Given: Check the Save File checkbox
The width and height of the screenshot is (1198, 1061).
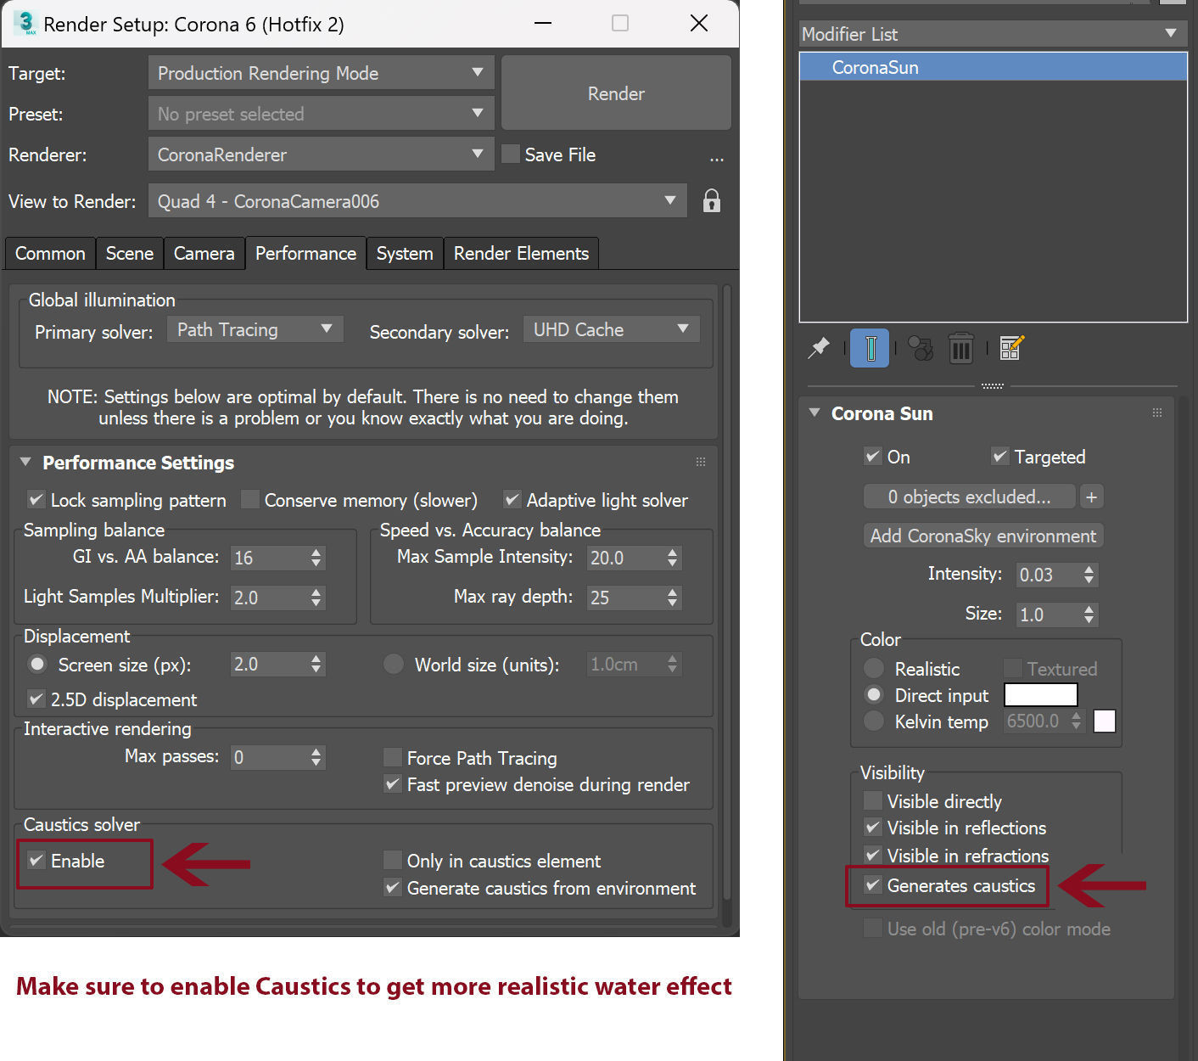Looking at the screenshot, I should point(511,154).
